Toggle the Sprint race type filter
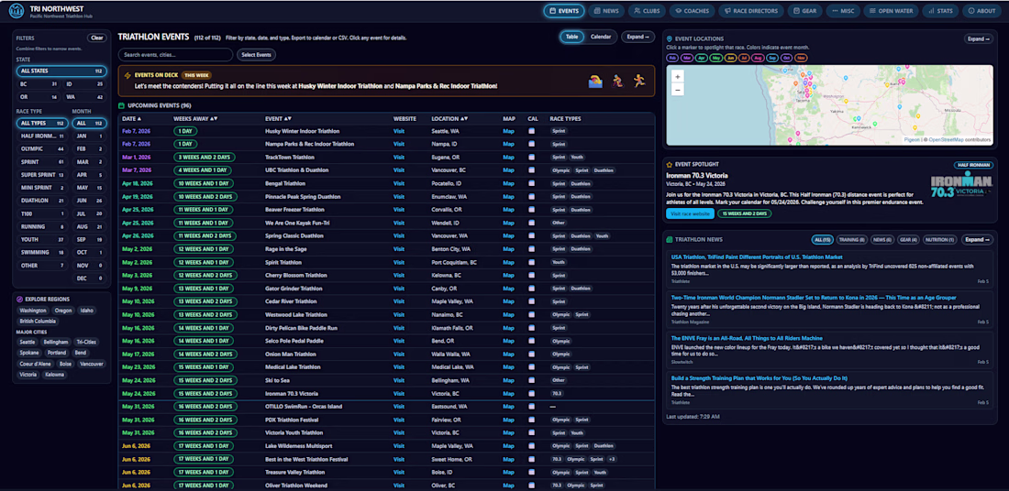1009x491 pixels. click(42, 162)
